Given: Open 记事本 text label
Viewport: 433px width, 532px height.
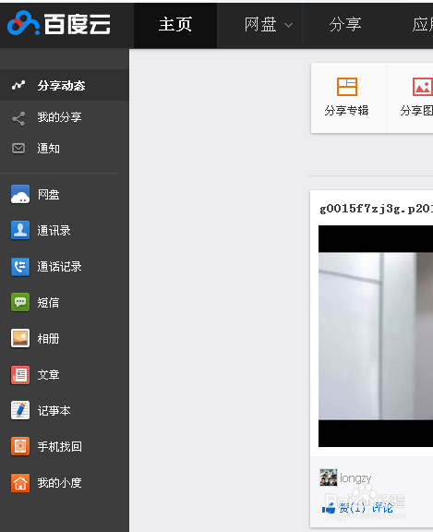Looking at the screenshot, I should [54, 410].
